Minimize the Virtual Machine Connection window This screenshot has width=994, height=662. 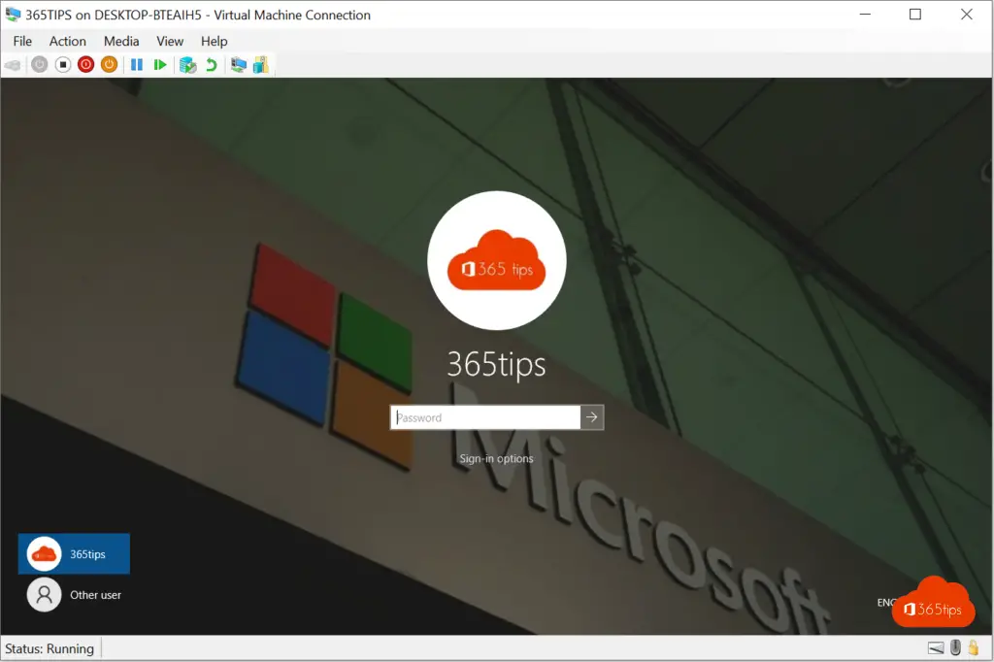865,14
